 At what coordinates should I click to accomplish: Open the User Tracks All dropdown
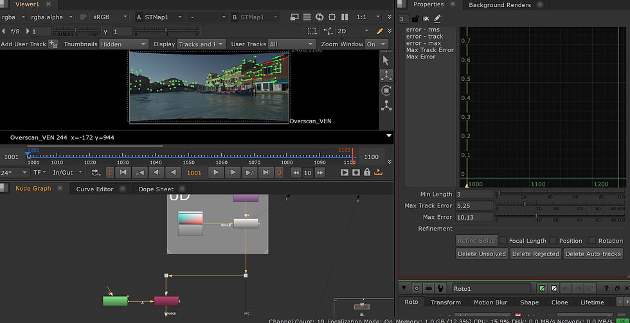click(x=292, y=44)
